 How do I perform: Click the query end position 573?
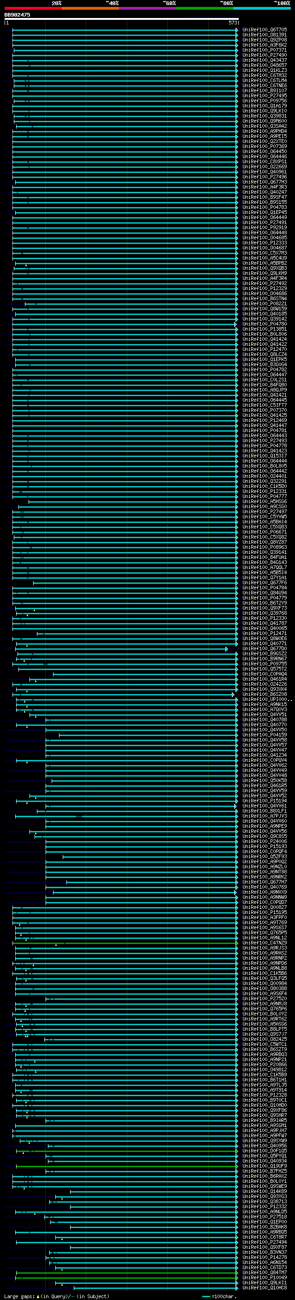pos(232,23)
